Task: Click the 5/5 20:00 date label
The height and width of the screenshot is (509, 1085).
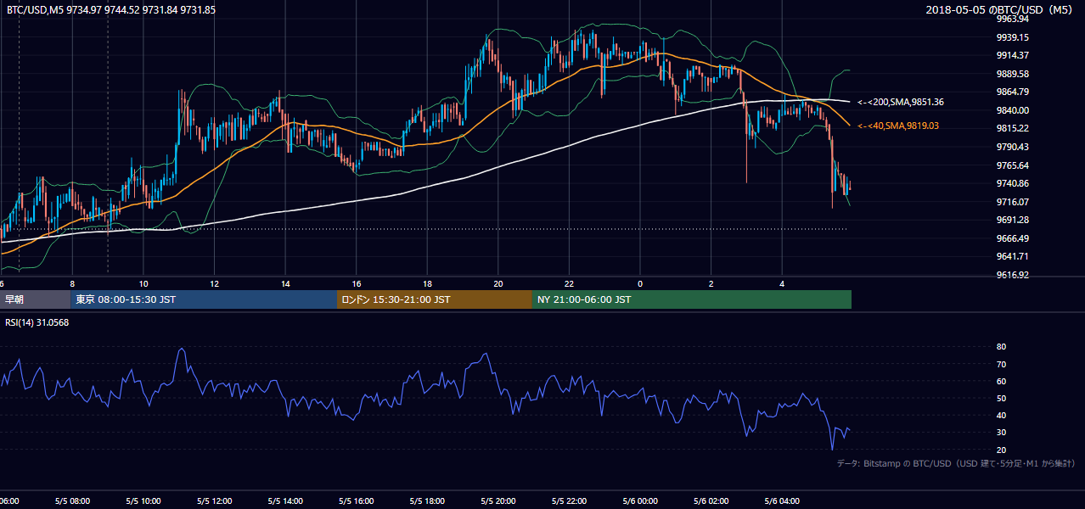Action: [498, 501]
